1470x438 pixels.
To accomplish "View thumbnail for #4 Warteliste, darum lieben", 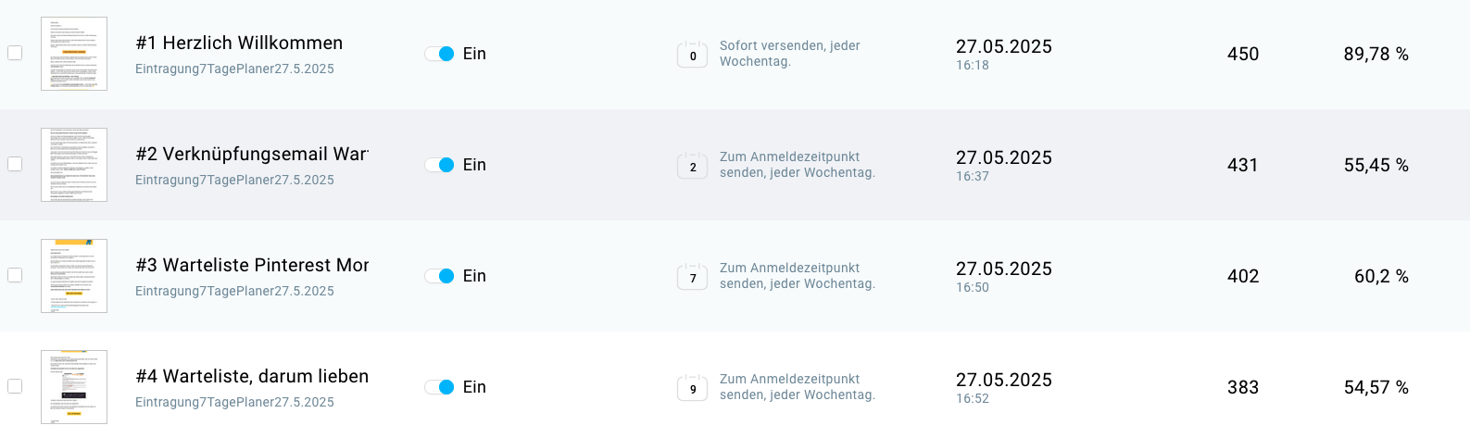I will (x=74, y=387).
